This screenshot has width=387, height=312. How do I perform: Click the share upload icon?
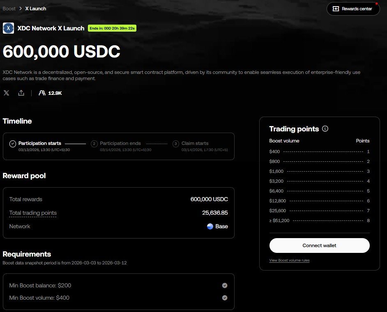coord(21,93)
